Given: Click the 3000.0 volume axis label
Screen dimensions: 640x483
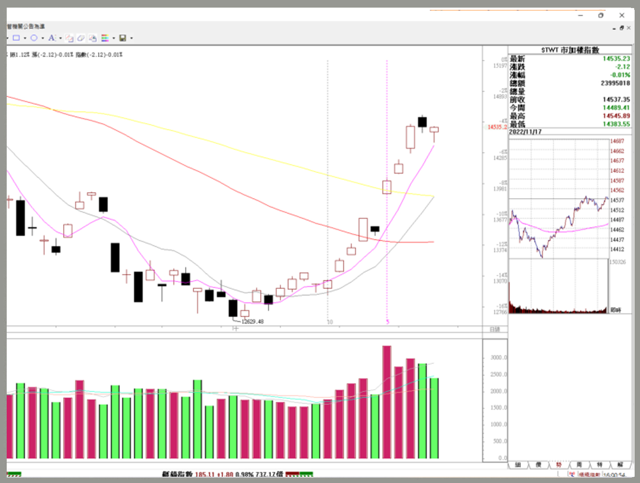Looking at the screenshot, I should point(499,357).
